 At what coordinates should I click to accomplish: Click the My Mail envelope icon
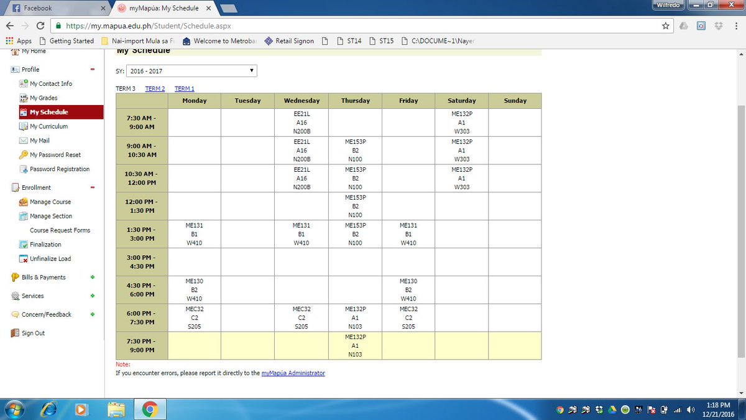click(24, 141)
